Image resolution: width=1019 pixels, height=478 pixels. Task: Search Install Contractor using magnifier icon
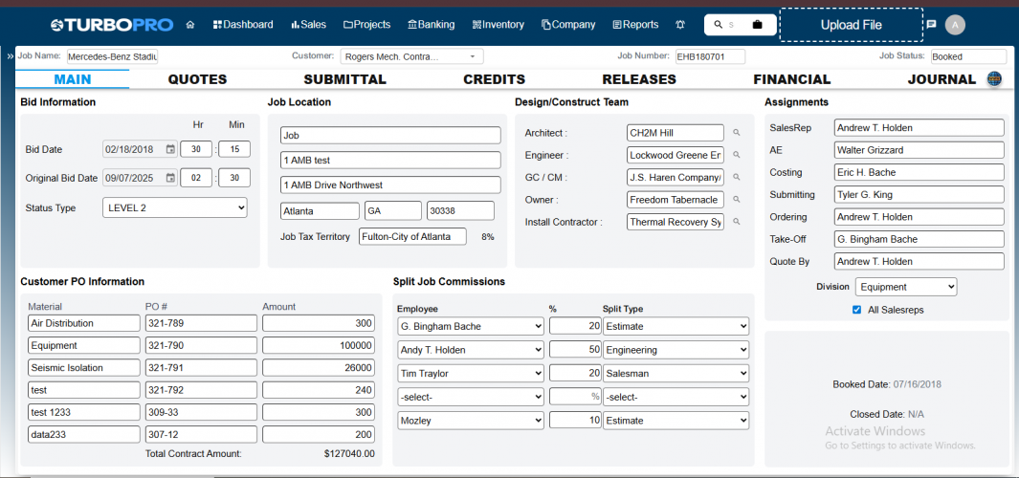737,222
